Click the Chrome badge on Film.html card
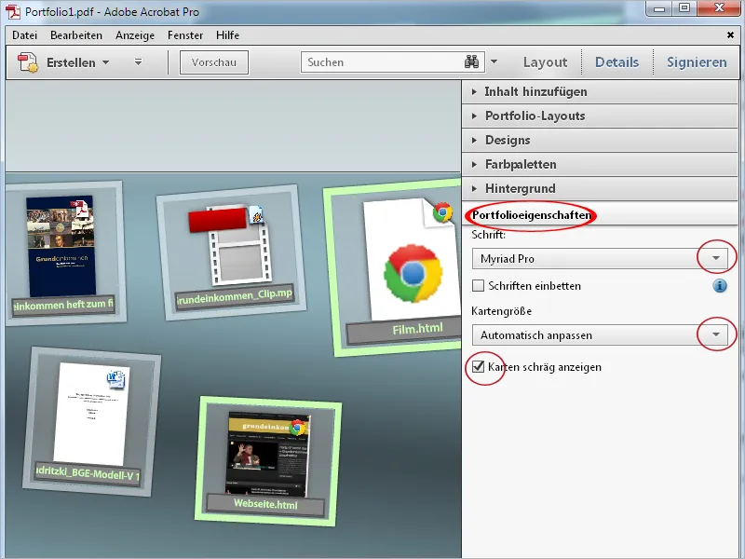745x559 pixels. click(x=442, y=212)
